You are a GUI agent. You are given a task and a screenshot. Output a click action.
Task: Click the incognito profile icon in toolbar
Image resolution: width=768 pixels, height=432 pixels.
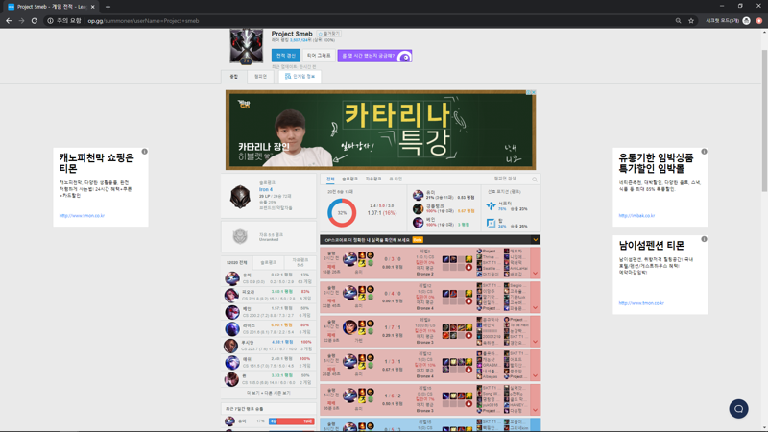coord(747,20)
